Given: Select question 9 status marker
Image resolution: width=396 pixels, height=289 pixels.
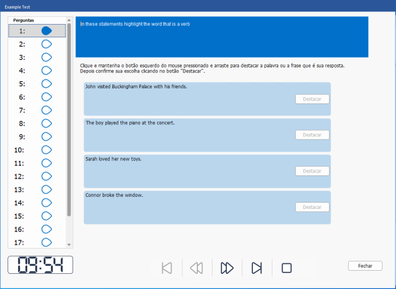Looking at the screenshot, I should pos(47,137).
